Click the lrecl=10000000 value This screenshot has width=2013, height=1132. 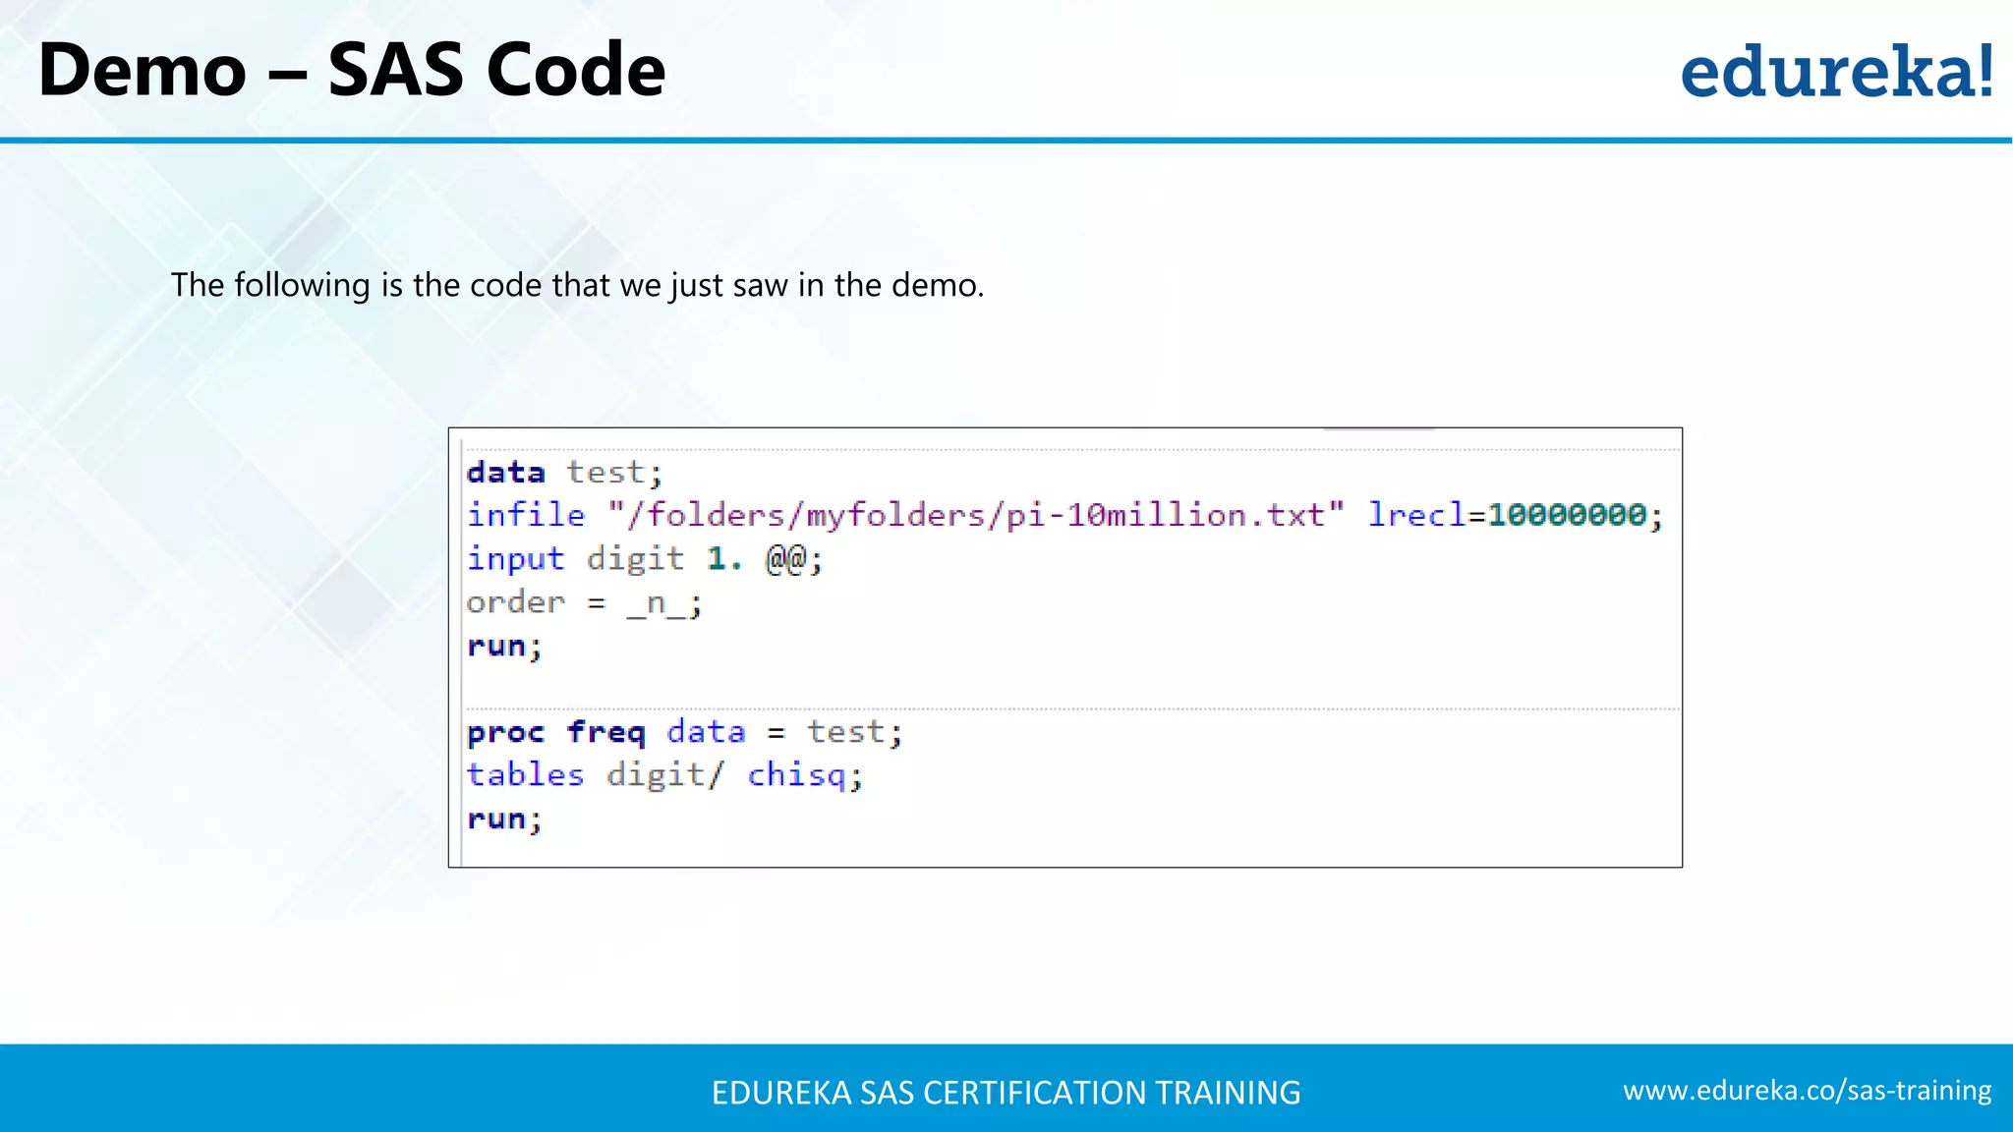tap(1567, 515)
